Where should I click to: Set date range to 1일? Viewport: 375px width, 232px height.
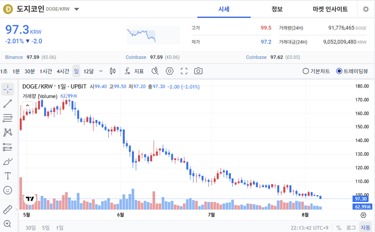tap(60, 228)
